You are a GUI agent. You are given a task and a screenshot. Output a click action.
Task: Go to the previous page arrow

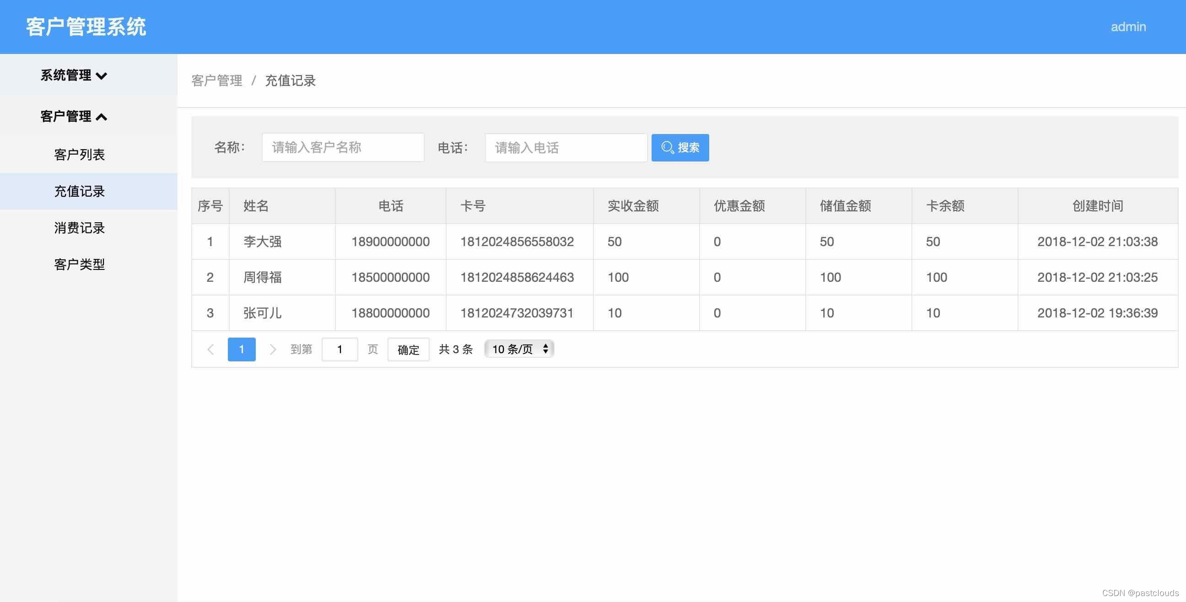[x=210, y=349]
